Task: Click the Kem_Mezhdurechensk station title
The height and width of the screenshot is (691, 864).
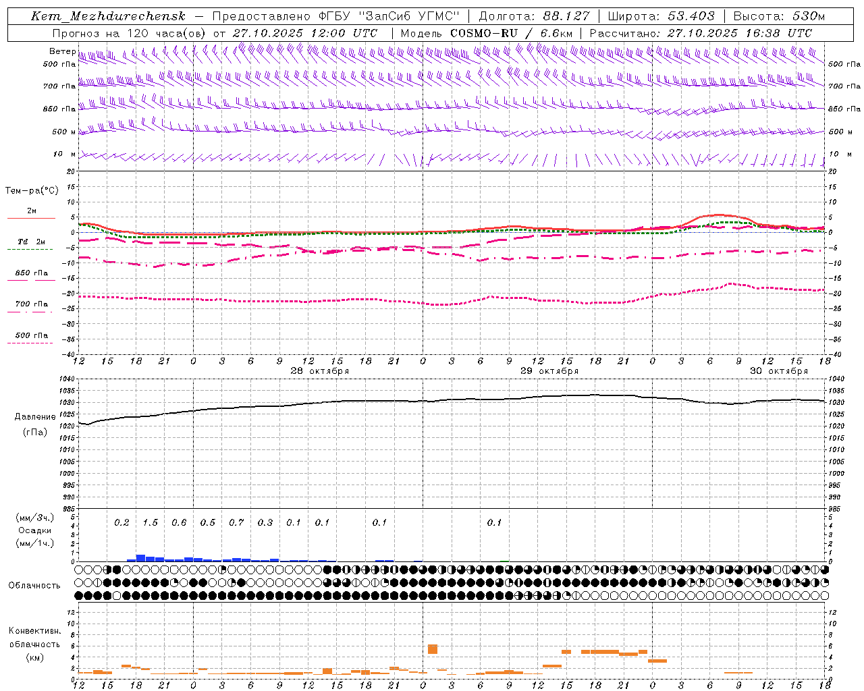Action: point(108,16)
